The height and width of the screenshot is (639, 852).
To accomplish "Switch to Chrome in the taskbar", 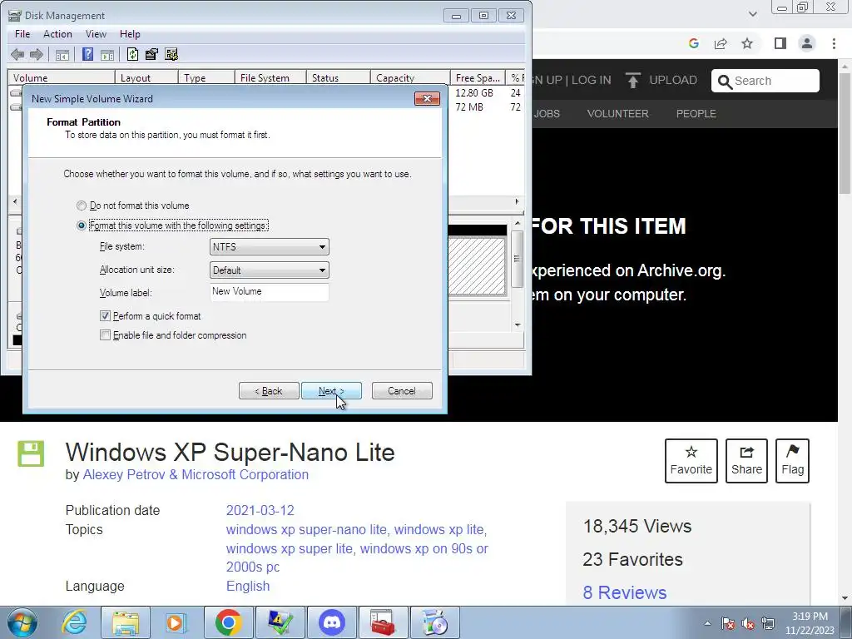I will click(228, 622).
